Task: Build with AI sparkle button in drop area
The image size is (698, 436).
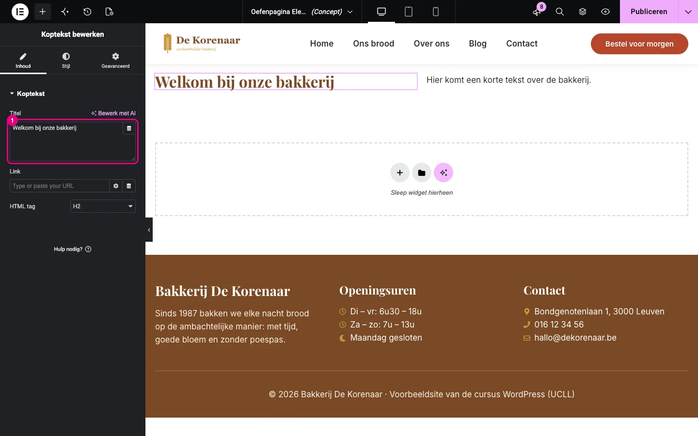Action: pyautogui.click(x=444, y=172)
